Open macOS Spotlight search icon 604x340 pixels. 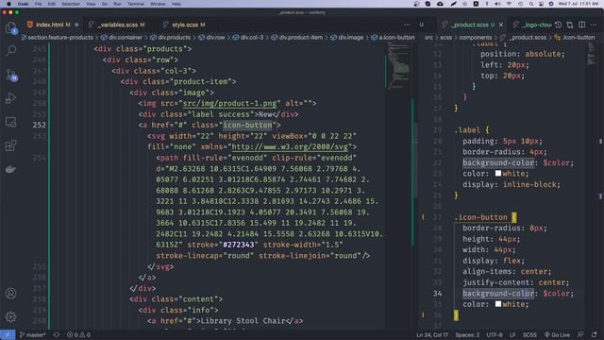click(531, 4)
